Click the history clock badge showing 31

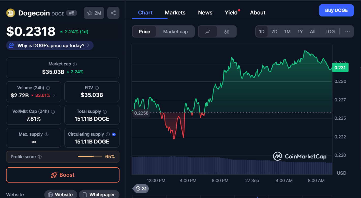pyautogui.click(x=141, y=189)
